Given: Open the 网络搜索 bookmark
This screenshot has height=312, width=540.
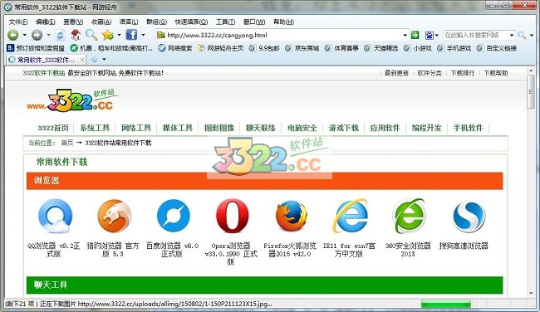Looking at the screenshot, I should click(175, 48).
